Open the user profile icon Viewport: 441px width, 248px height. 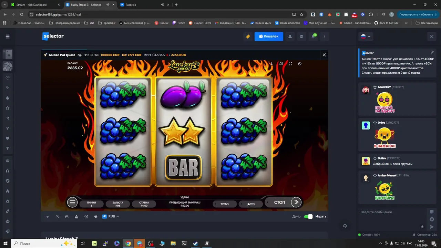pos(290,36)
